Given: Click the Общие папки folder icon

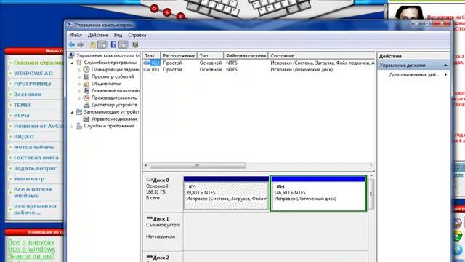Looking at the screenshot, I should [86, 84].
